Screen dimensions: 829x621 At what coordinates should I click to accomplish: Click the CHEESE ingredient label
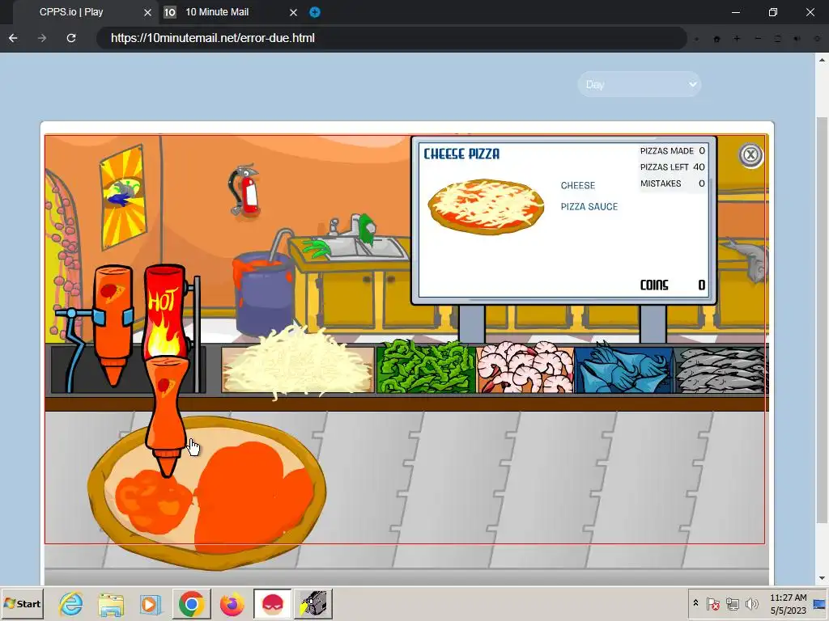(x=578, y=185)
